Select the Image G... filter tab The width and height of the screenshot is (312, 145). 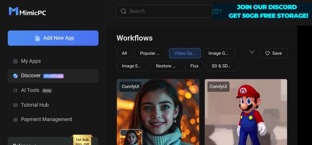pos(219,53)
